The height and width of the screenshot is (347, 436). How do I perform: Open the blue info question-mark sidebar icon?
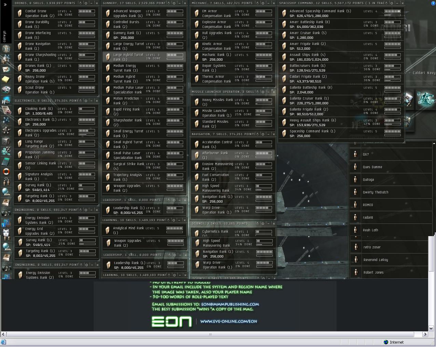pos(6,223)
